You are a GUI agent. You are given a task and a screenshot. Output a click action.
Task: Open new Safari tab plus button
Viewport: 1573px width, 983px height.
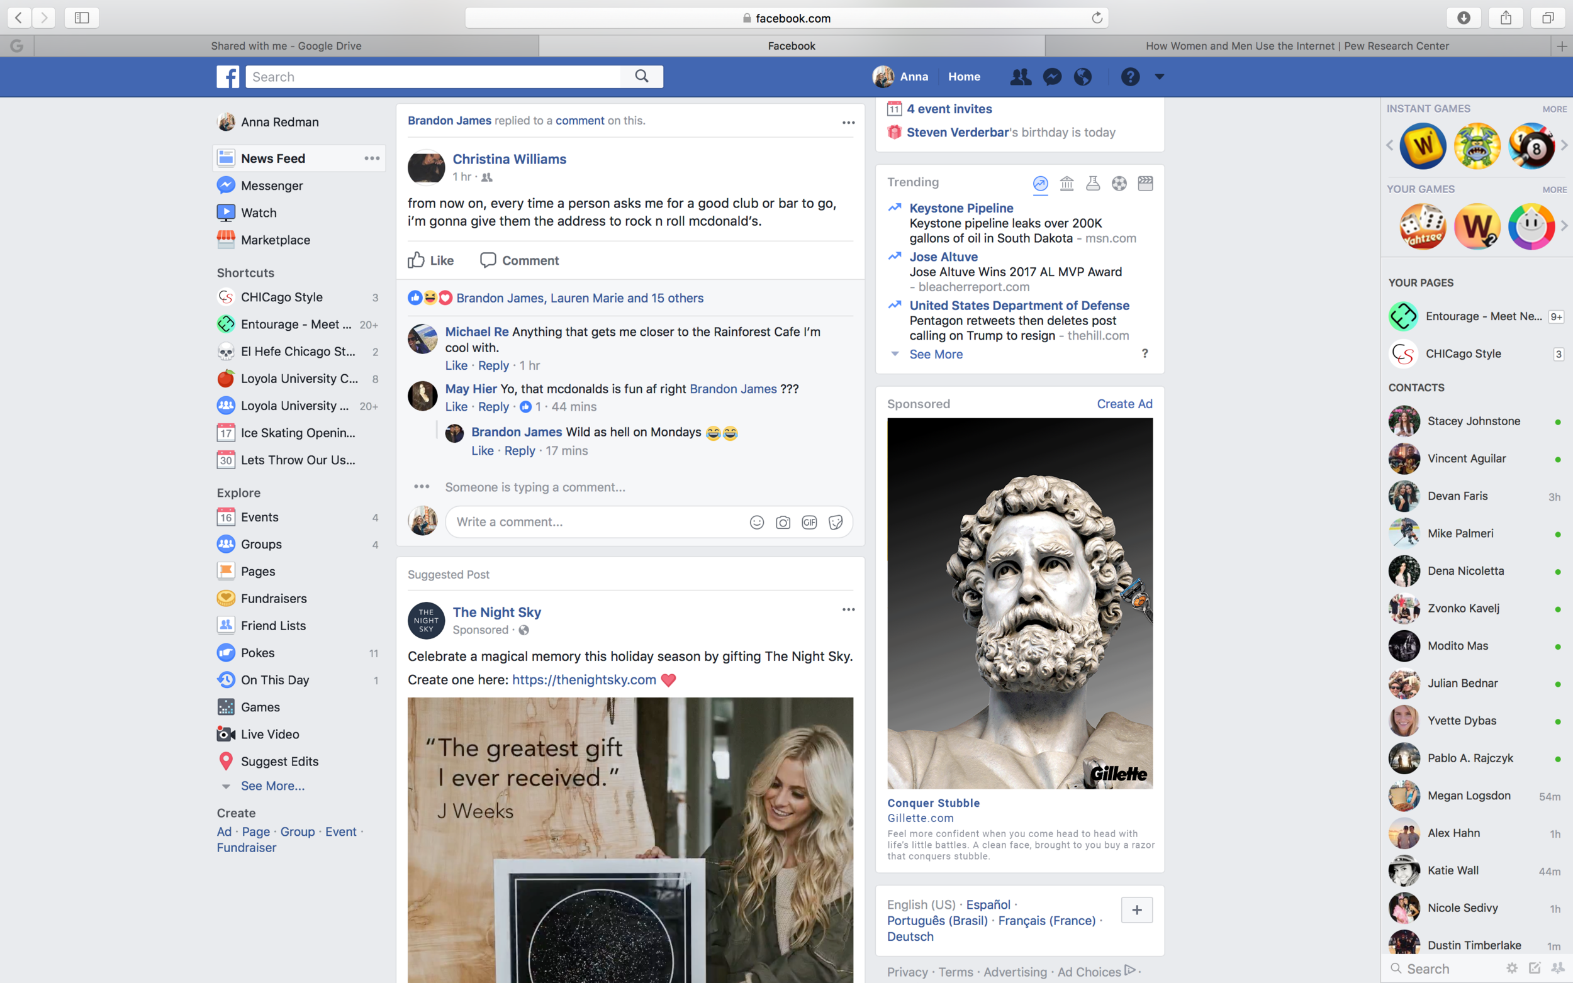click(1562, 45)
